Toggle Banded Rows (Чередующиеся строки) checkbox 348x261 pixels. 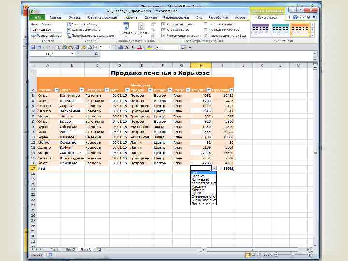(x=163, y=35)
